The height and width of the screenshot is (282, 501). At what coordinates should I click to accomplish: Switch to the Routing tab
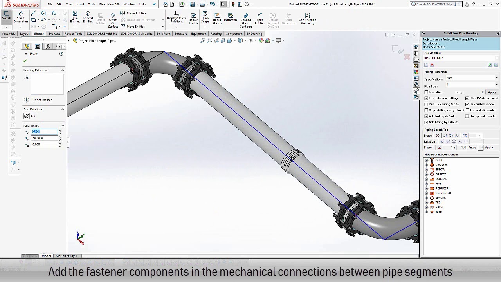(216, 34)
